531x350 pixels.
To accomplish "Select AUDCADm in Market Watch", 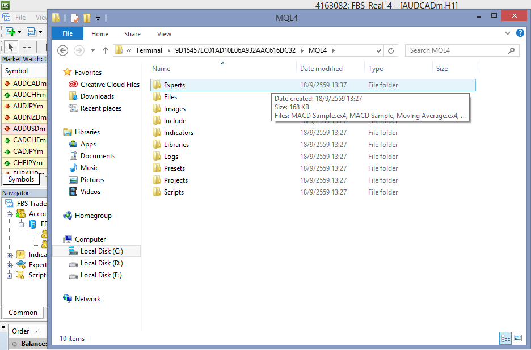I will pos(24,83).
